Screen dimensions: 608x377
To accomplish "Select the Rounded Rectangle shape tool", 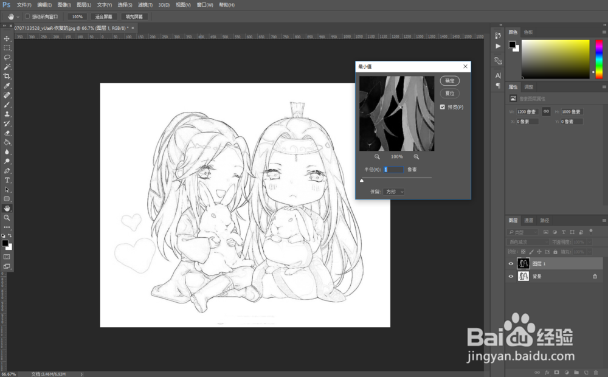I will 7,199.
